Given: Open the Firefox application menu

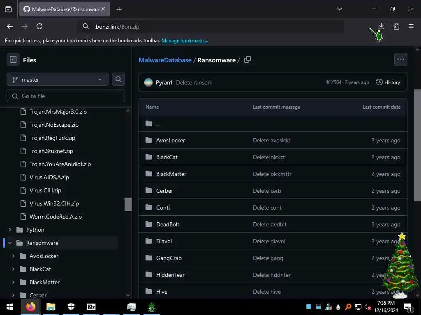Looking at the screenshot, I should pyautogui.click(x=411, y=26).
